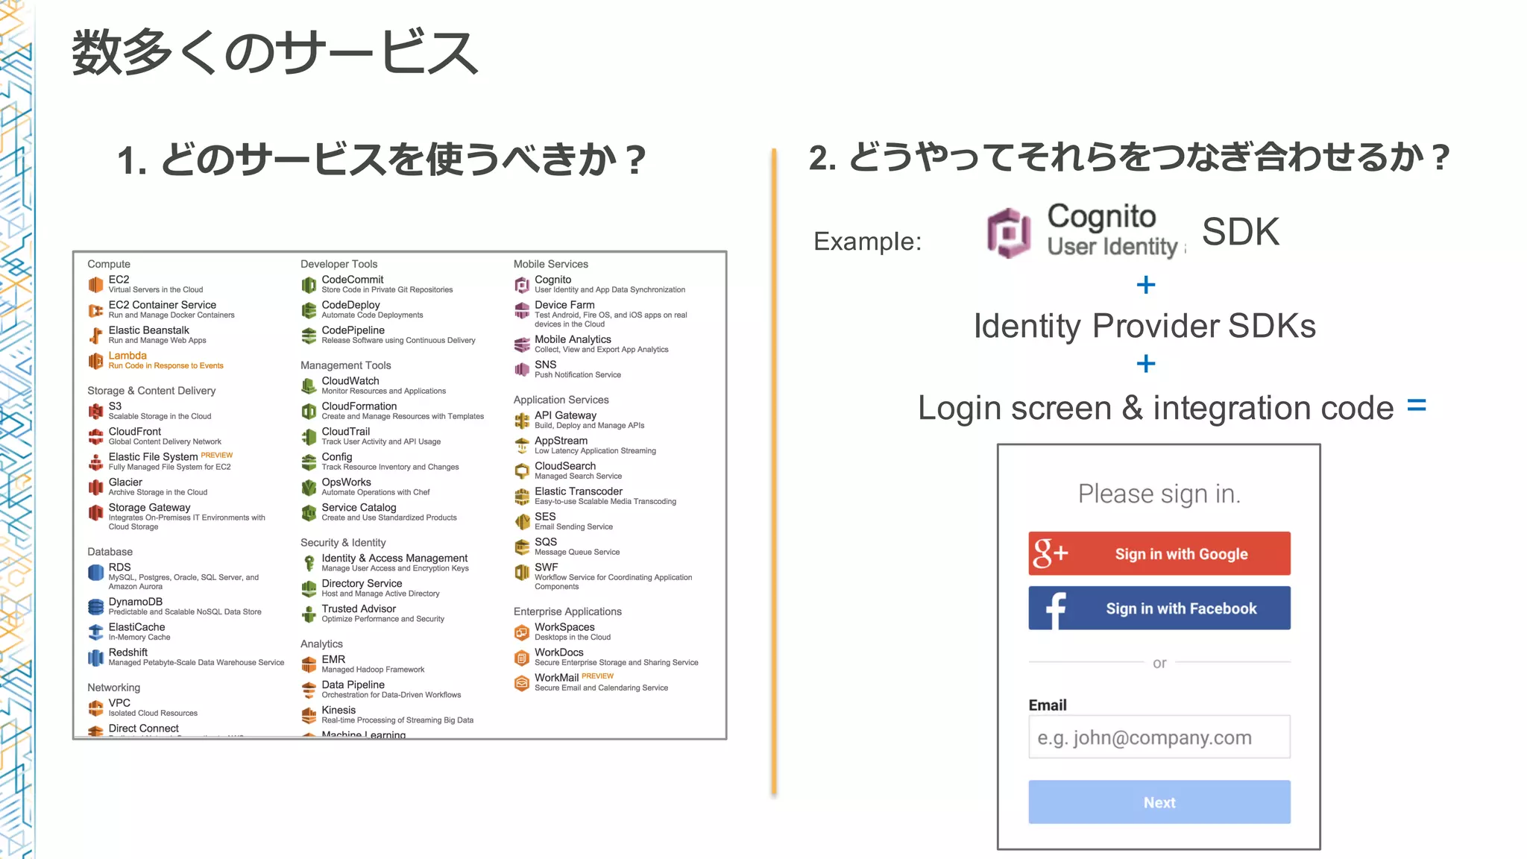Click the Identity & Access Management icon
Screen dimensions: 1527x859
pyautogui.click(x=309, y=563)
